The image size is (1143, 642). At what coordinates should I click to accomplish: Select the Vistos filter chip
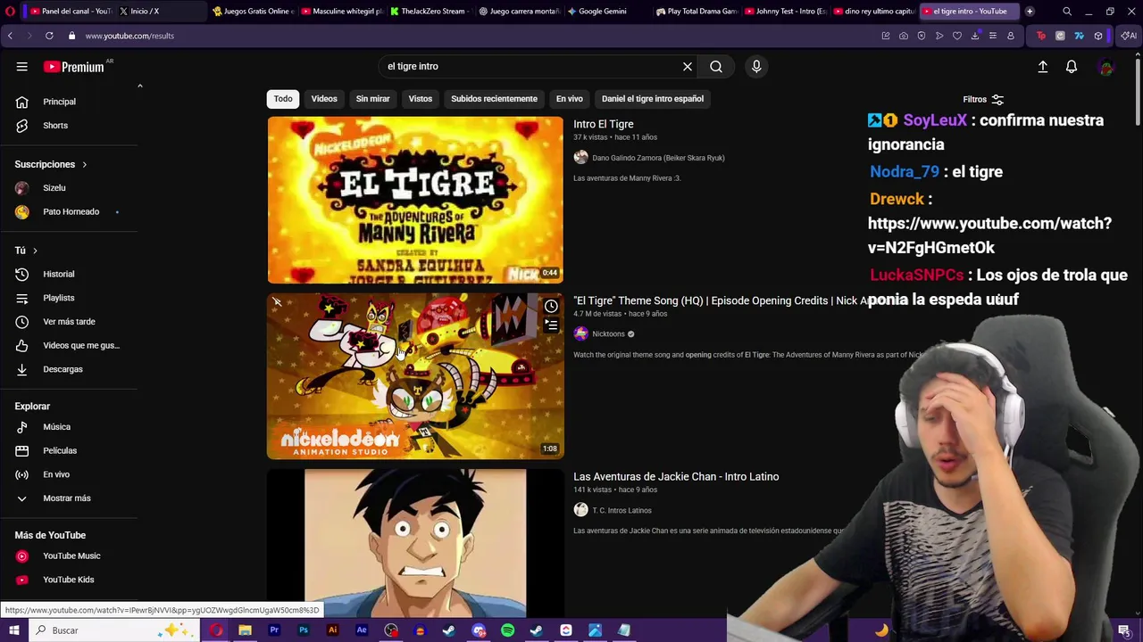click(x=421, y=99)
